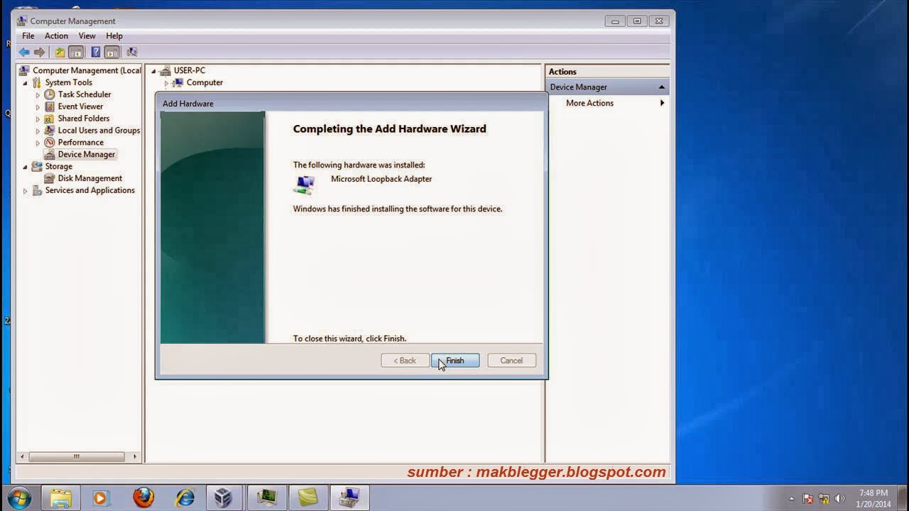Collapse the System Tools node

[x=25, y=83]
